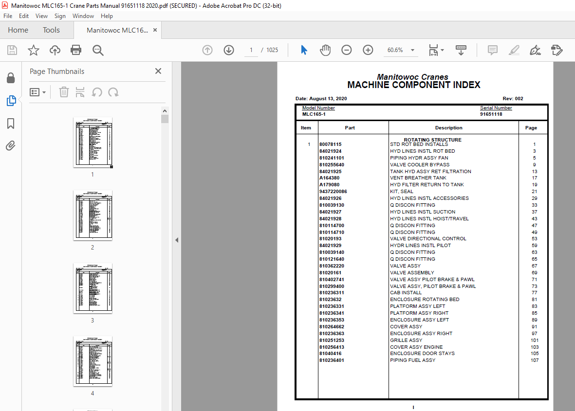Click part number 9437220086

pyautogui.click(x=333, y=192)
